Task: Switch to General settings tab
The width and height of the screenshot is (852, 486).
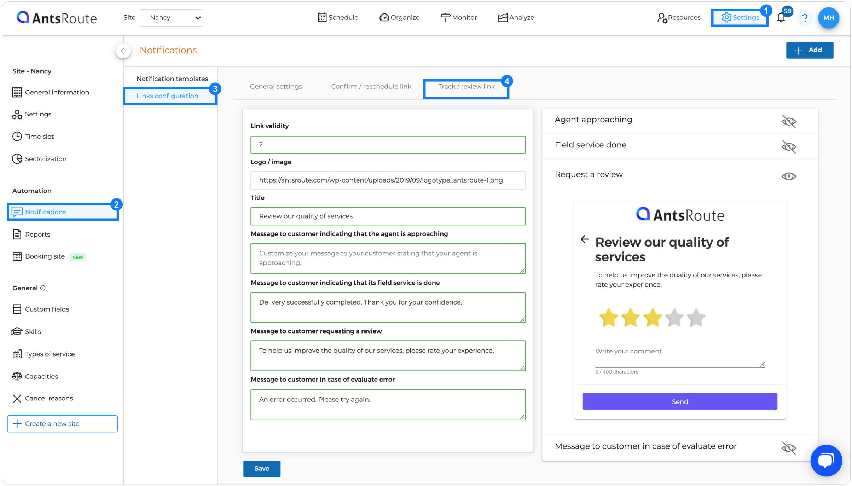Action: (x=276, y=86)
